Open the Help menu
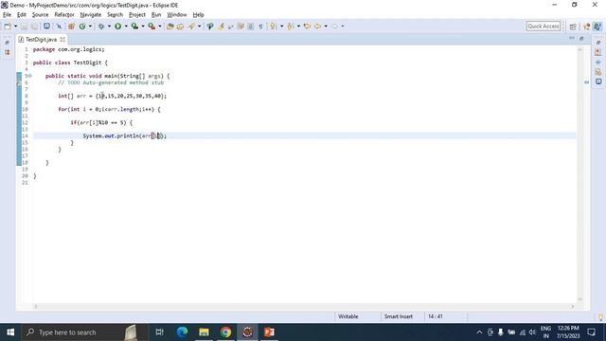Screen dimensions: 606x341 [198, 15]
